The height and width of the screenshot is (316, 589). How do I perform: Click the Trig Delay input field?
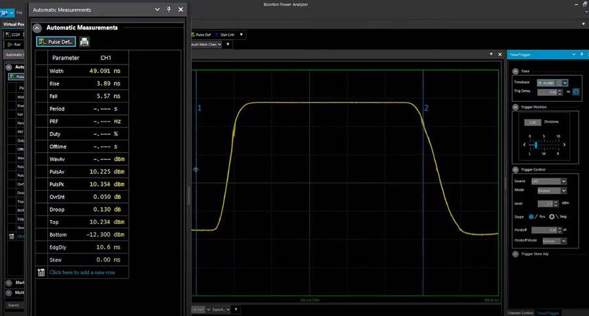tap(546, 91)
